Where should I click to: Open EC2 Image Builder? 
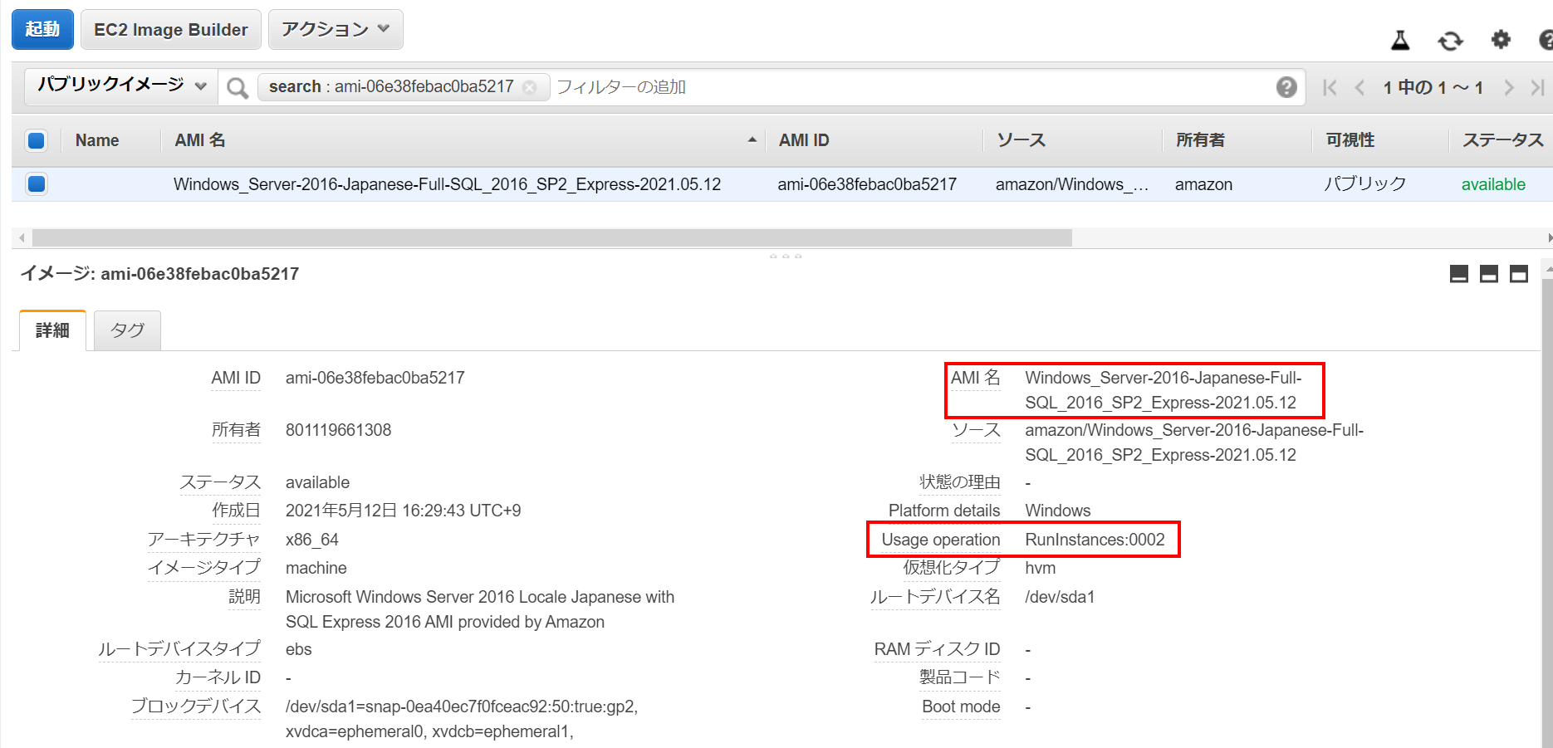coord(170,29)
